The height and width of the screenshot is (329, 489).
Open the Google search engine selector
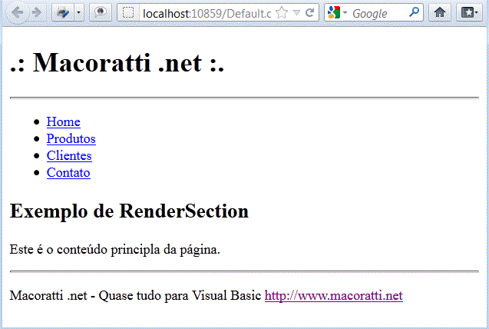[x=338, y=13]
